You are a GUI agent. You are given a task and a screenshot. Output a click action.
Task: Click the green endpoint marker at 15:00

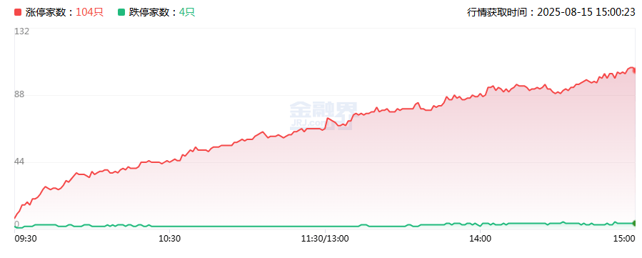pos(634,223)
